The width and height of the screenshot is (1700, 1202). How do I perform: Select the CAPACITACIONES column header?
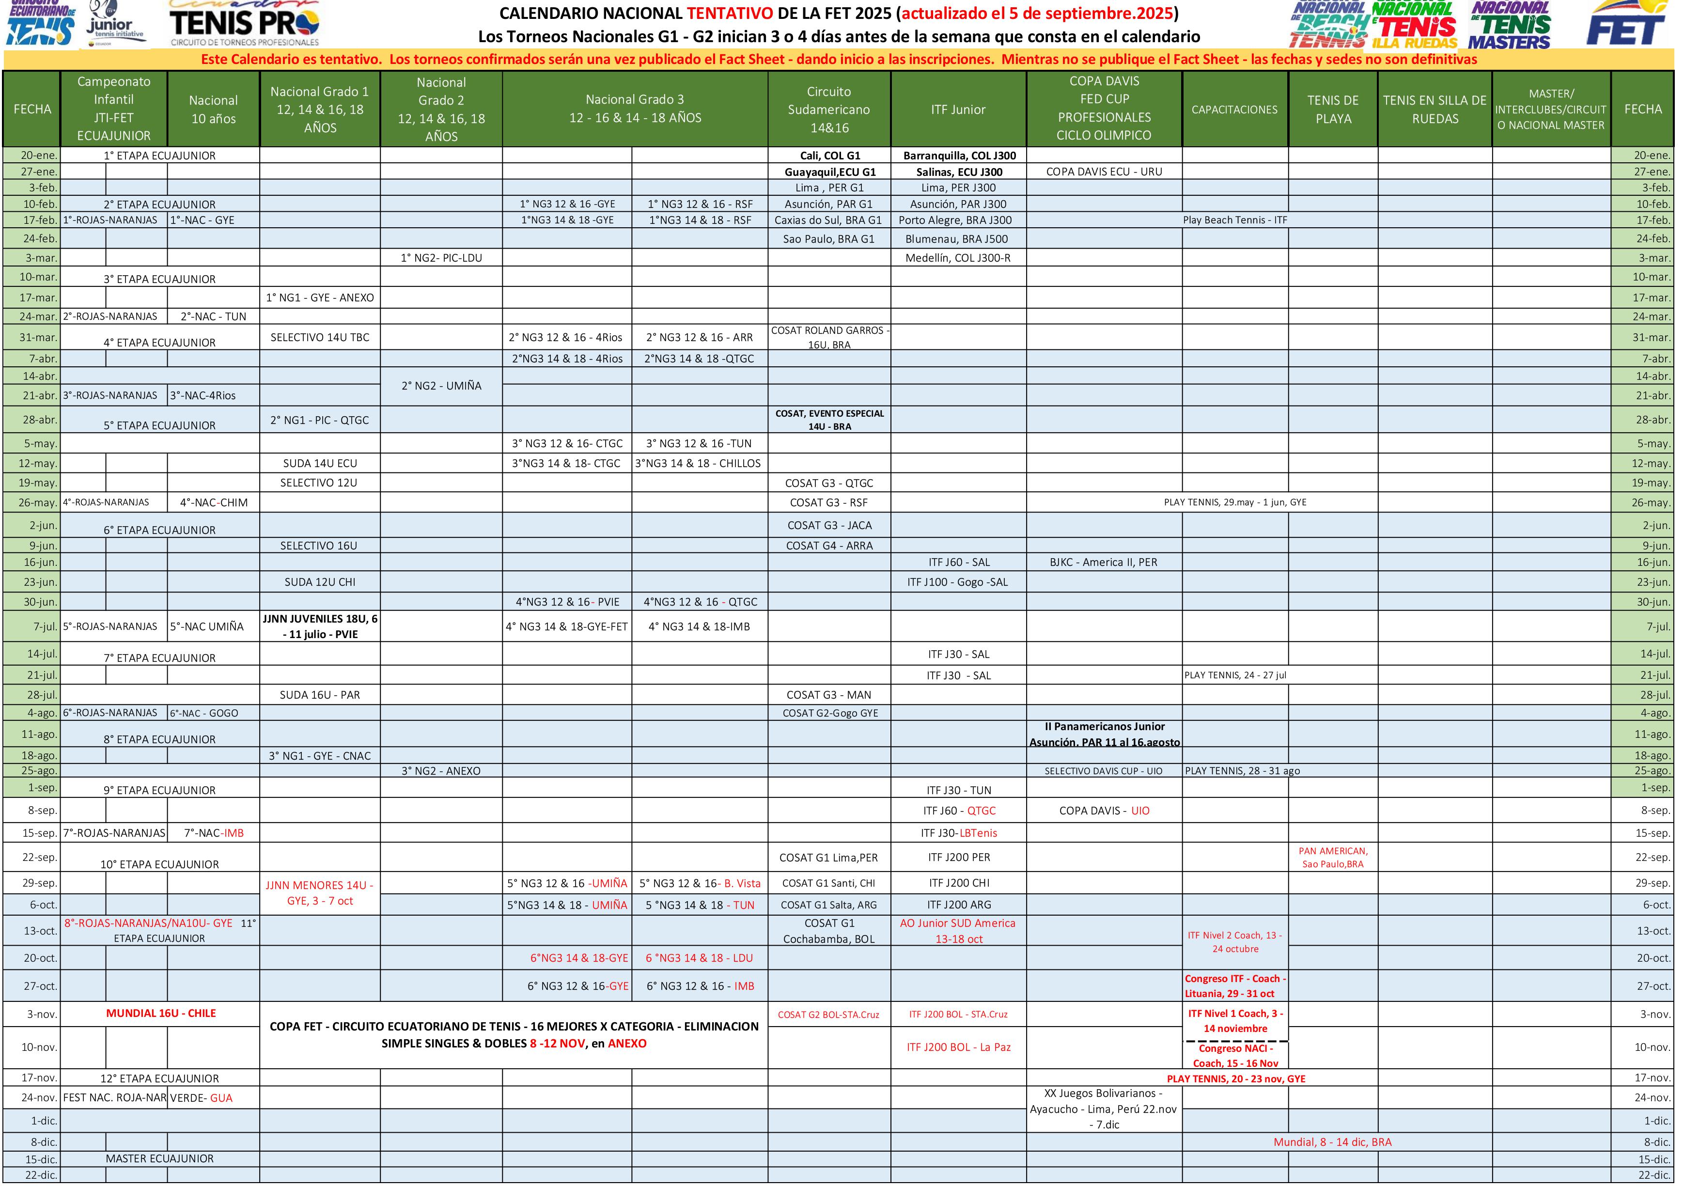point(1234,109)
